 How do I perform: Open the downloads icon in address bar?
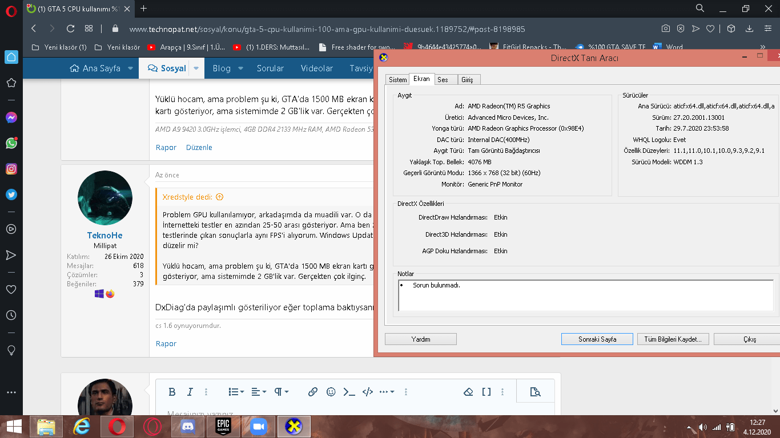pos(750,29)
